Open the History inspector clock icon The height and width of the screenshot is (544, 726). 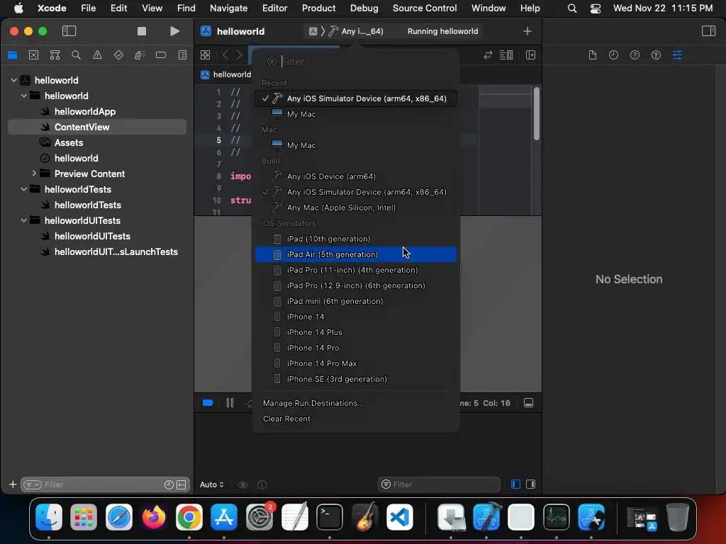(x=613, y=55)
